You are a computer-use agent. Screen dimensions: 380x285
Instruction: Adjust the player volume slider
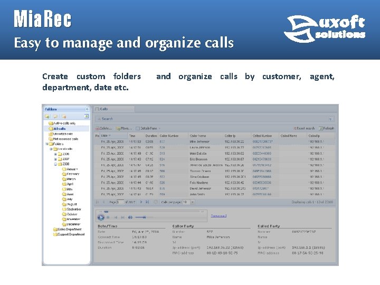point(144,217)
